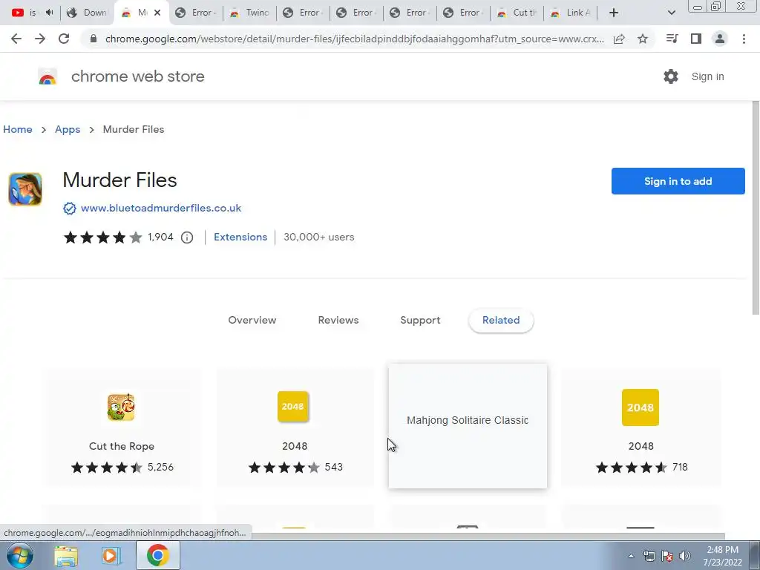Bookmark this page with the star icon
The width and height of the screenshot is (760, 570).
(643, 39)
